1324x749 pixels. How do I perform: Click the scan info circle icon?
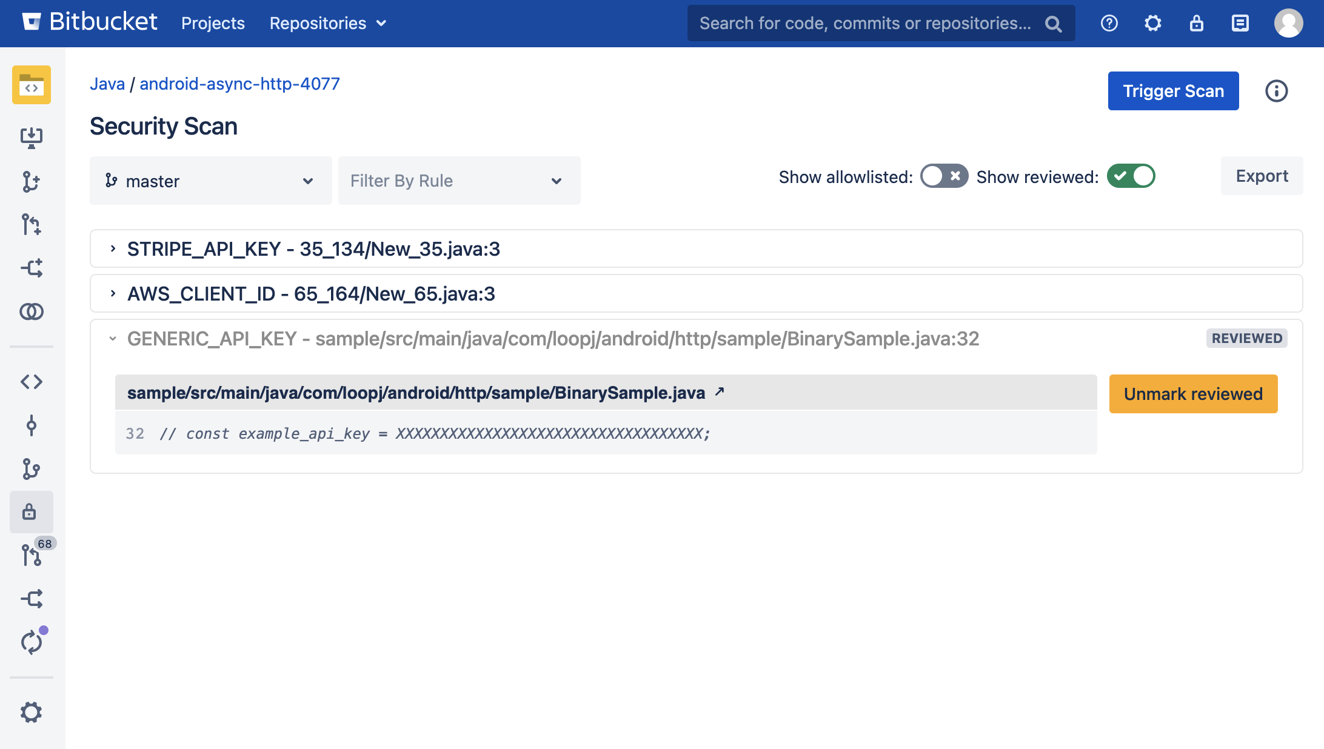(x=1276, y=91)
